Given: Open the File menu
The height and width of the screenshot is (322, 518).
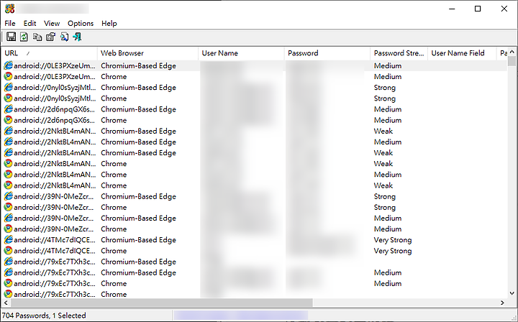Looking at the screenshot, I should tap(10, 24).
